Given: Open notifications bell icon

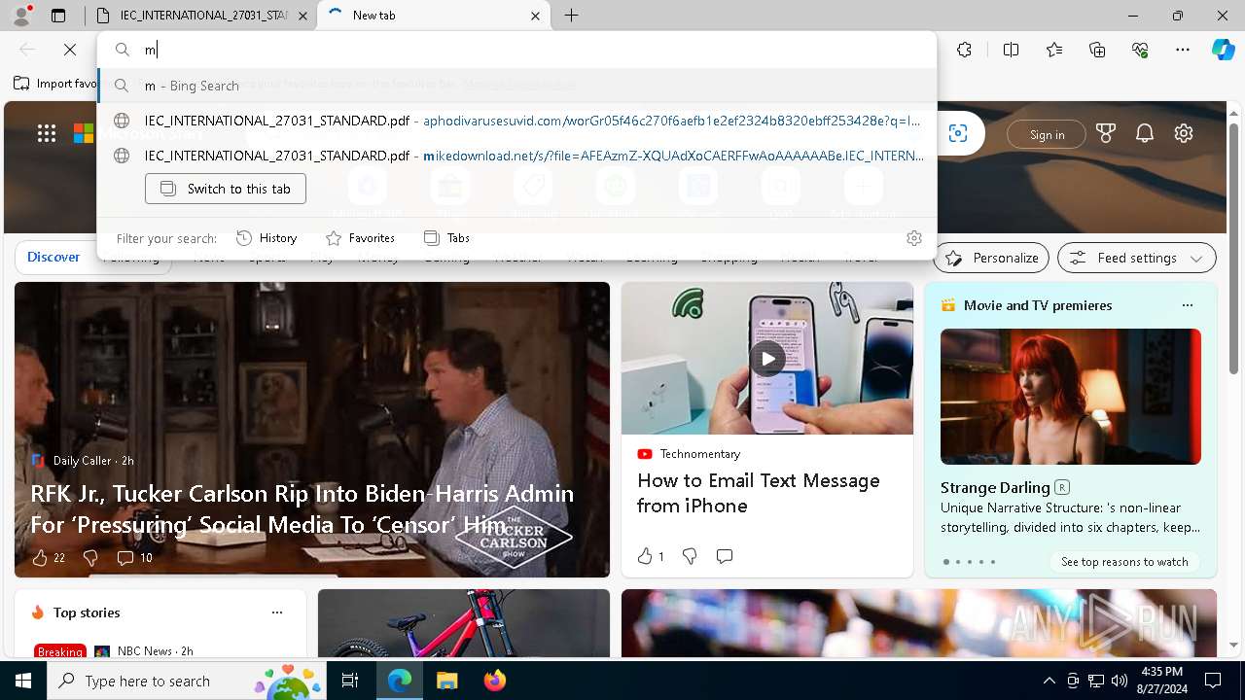Looking at the screenshot, I should coord(1145,134).
